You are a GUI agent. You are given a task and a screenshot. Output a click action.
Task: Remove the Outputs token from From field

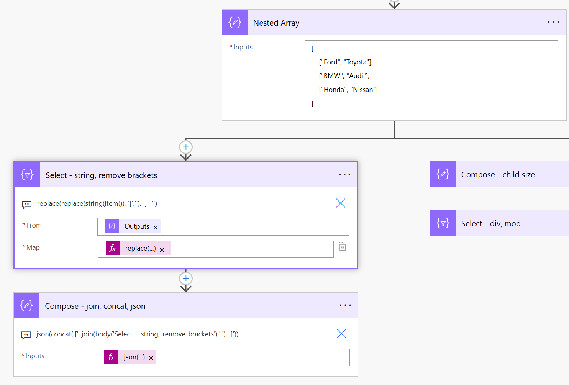tap(156, 227)
